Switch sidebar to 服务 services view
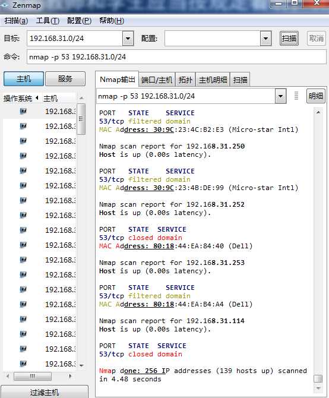329x398 pixels. pos(65,79)
